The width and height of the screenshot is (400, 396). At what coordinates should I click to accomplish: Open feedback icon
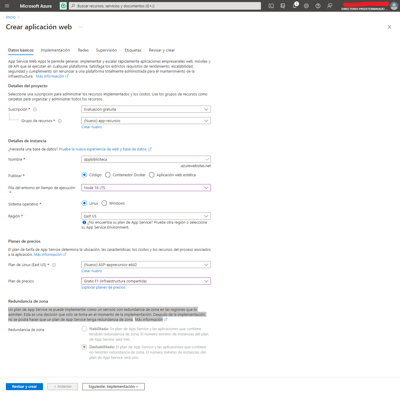pos(330,6)
